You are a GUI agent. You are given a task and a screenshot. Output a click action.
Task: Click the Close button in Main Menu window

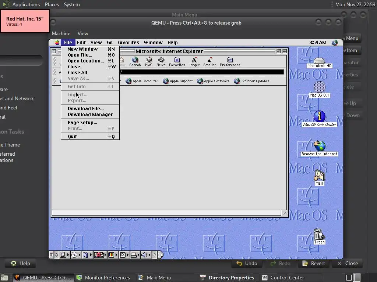348,264
